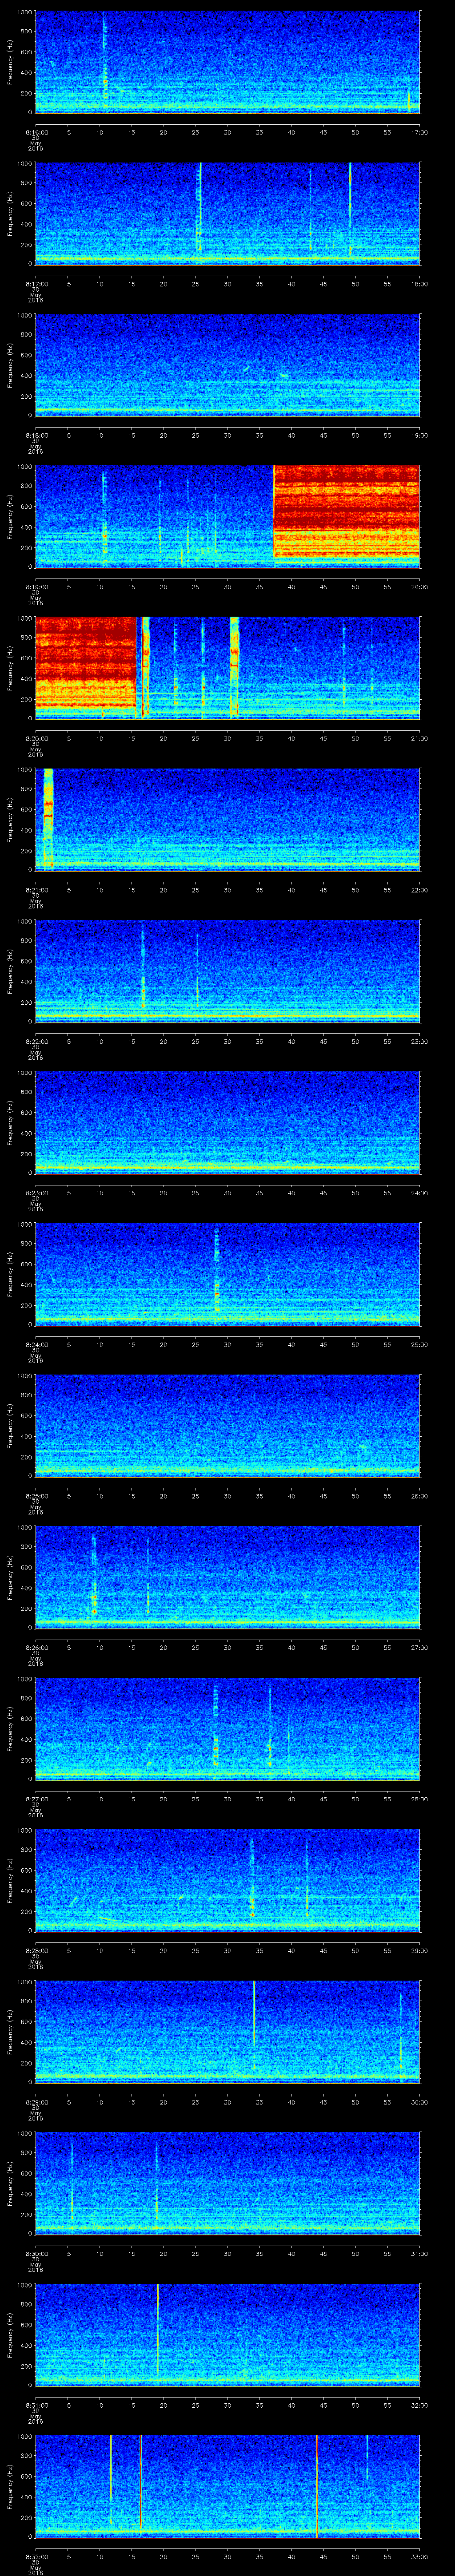Screen dimensions: 455x2576
Task: Click the '8:23:00' start time label
Action: 36,1193
